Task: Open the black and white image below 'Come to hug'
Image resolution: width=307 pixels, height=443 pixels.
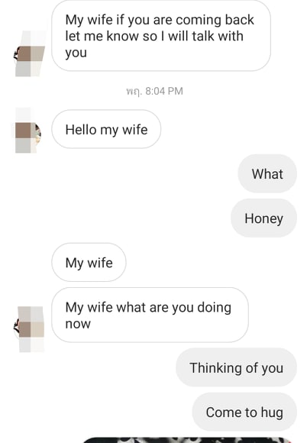Action: 186,440
